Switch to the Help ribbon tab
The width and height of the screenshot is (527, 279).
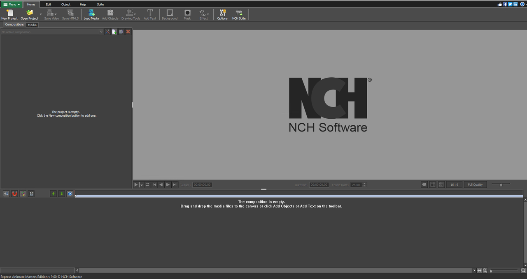[x=83, y=4]
